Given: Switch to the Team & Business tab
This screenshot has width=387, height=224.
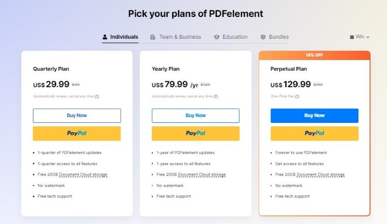Looking at the screenshot, I should point(180,37).
